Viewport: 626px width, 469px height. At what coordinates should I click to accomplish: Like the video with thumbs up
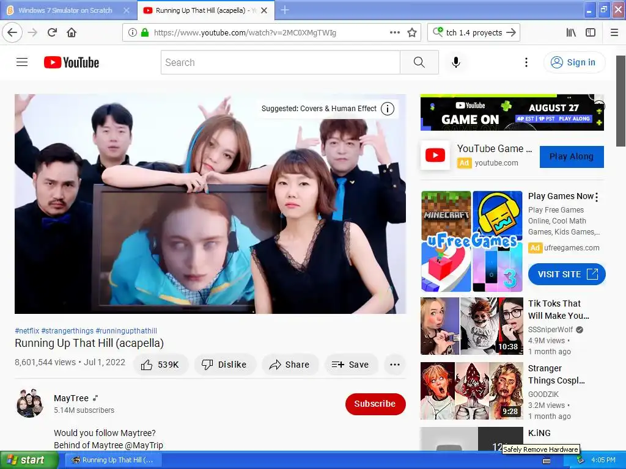[x=160, y=365]
